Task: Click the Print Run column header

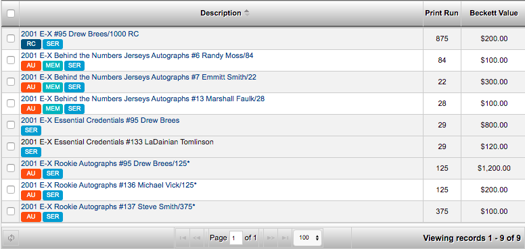Action: 442,13
